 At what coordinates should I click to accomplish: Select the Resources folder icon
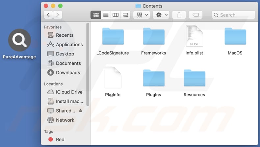pyautogui.click(x=195, y=78)
